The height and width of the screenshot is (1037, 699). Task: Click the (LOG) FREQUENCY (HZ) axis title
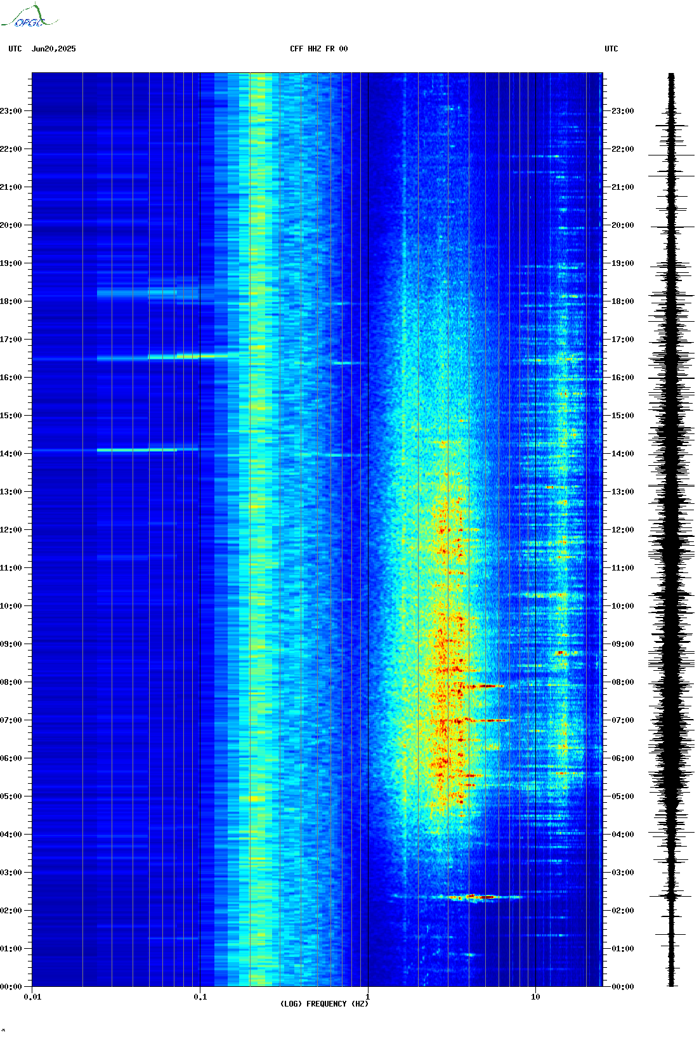tap(324, 1004)
